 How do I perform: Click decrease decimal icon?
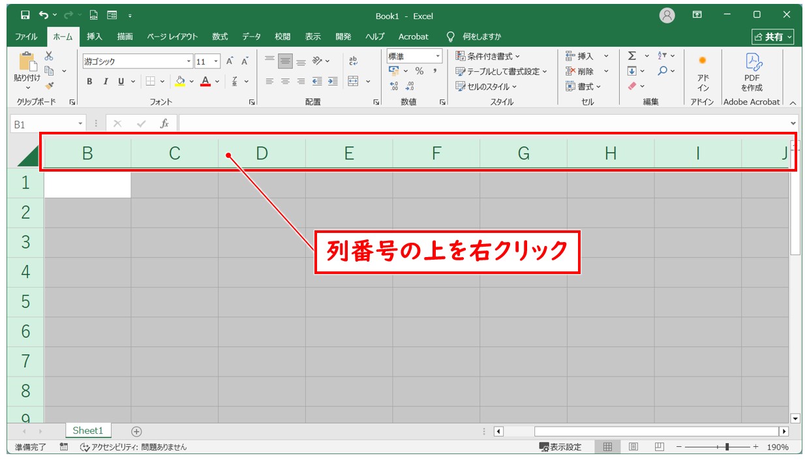(x=410, y=86)
